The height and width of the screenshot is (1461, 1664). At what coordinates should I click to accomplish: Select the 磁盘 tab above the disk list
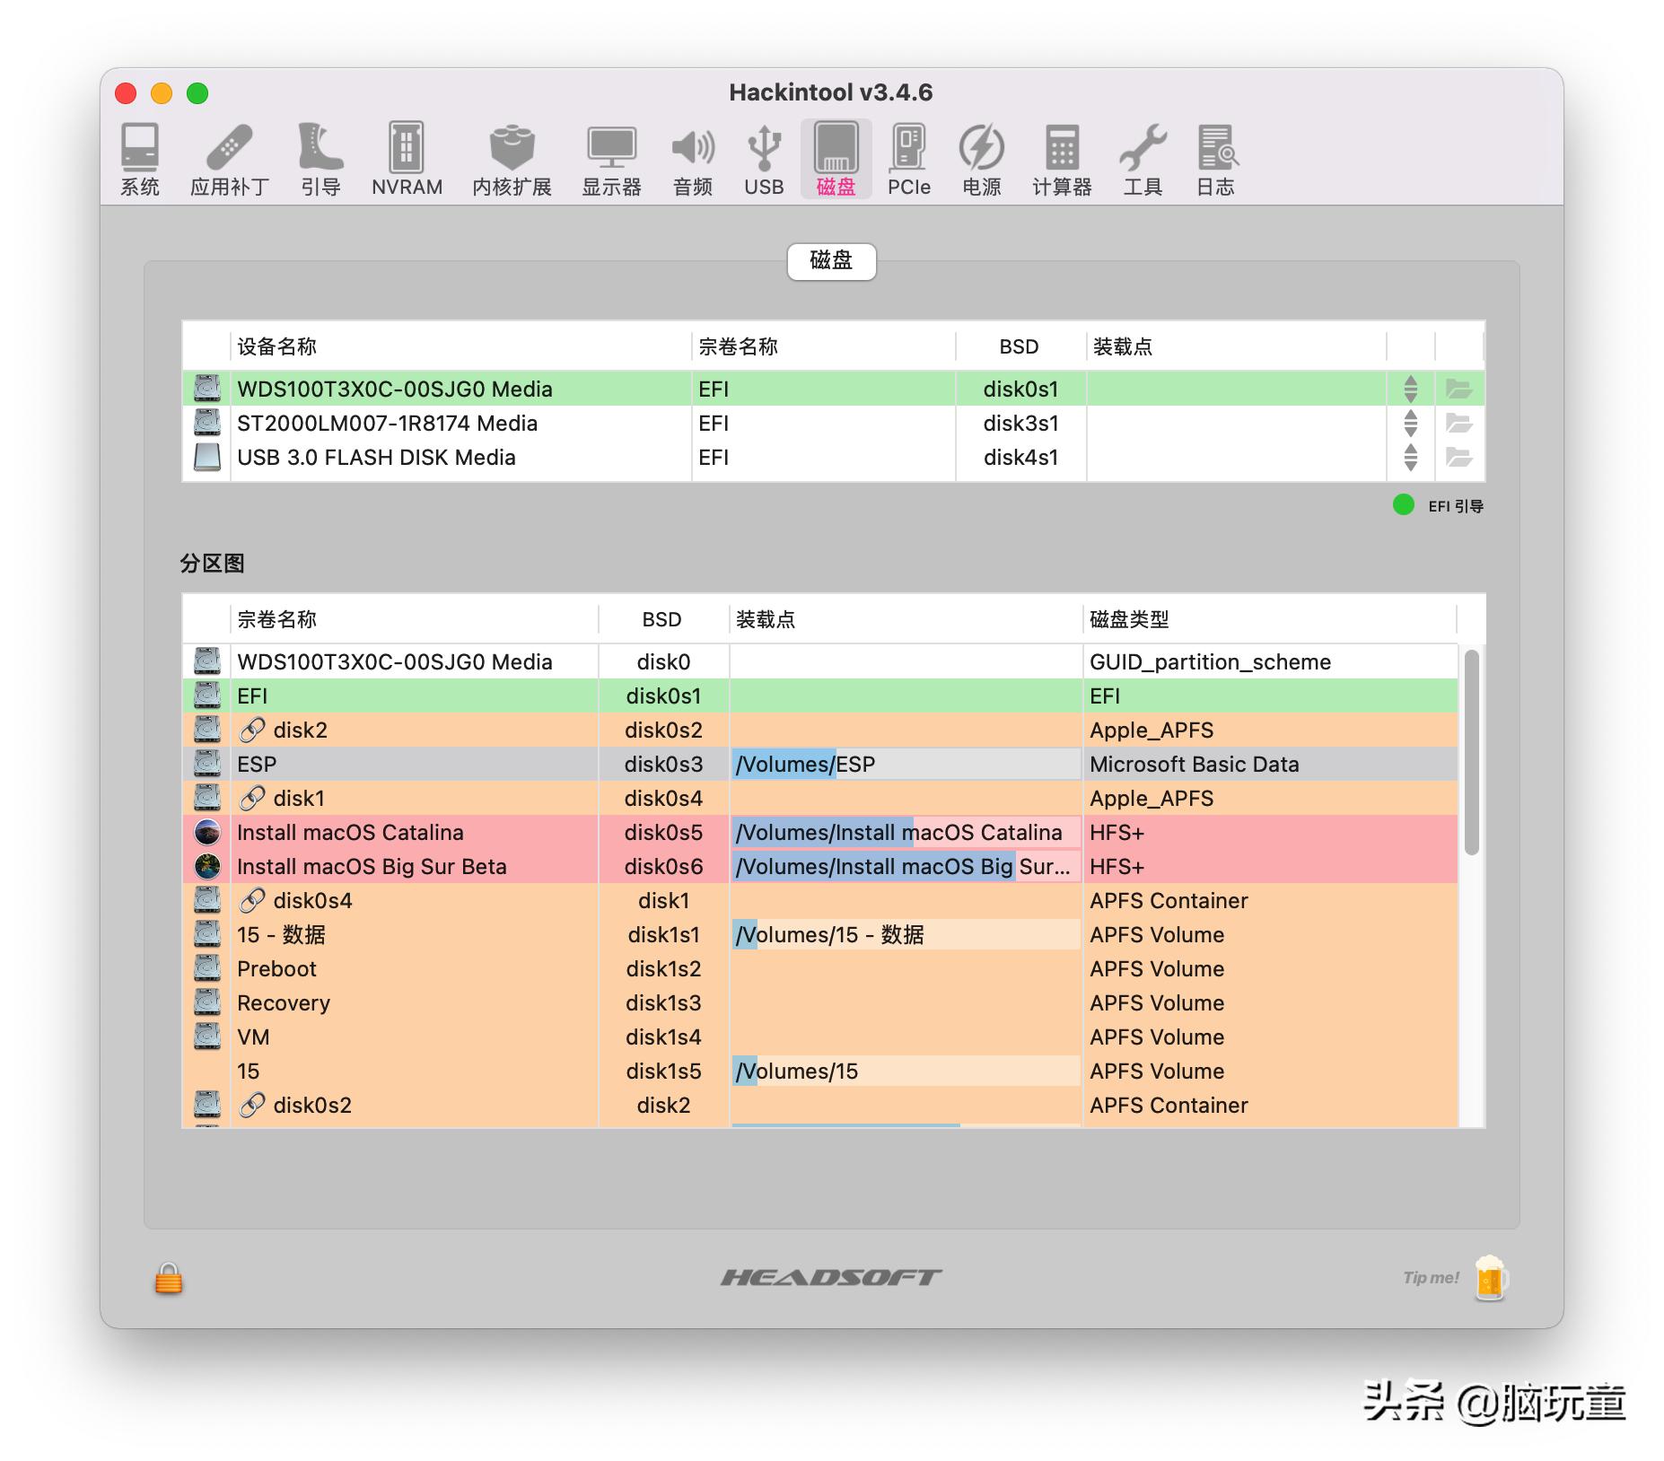point(831,261)
